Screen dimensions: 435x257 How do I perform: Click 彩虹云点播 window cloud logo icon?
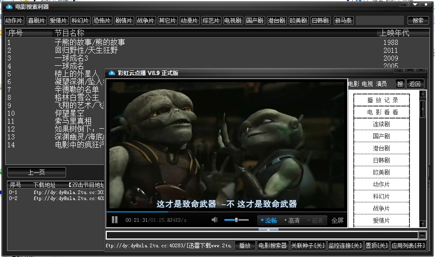point(112,73)
